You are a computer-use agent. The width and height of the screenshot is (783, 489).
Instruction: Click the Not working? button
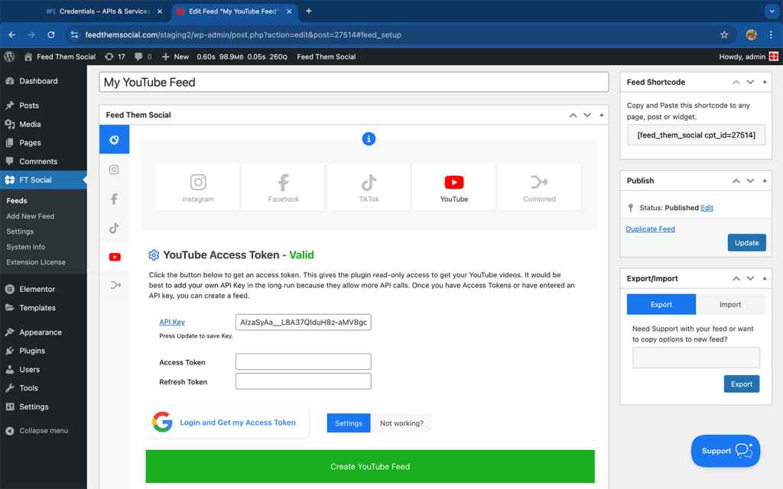pyautogui.click(x=401, y=423)
